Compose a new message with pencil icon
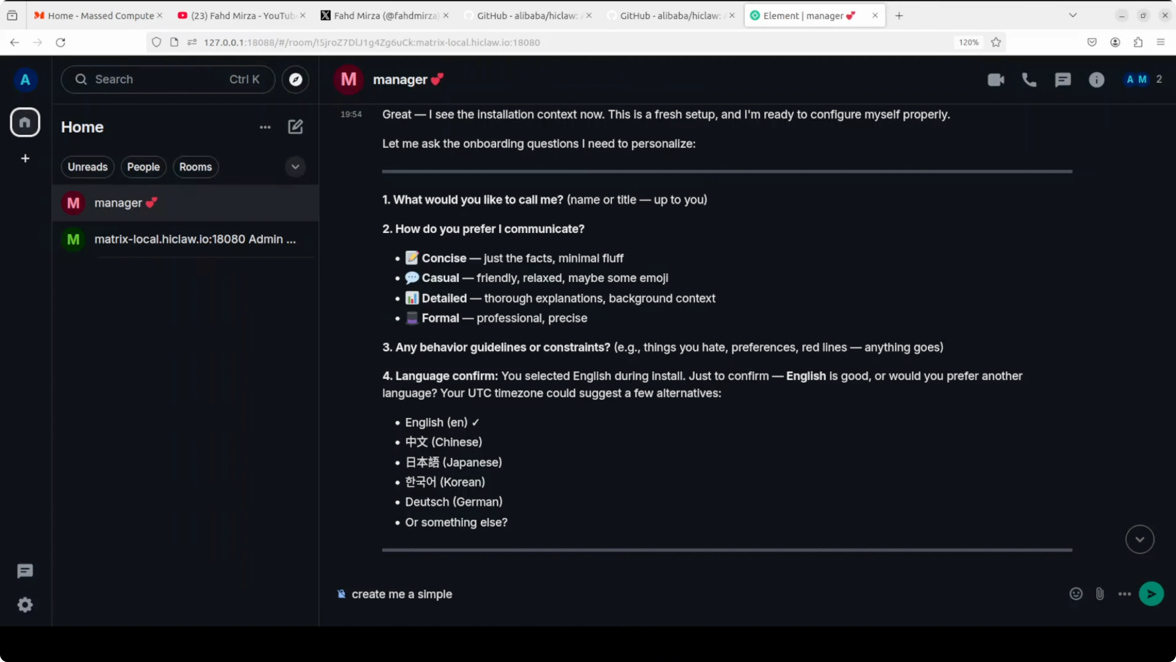The height and width of the screenshot is (662, 1176). pos(295,127)
